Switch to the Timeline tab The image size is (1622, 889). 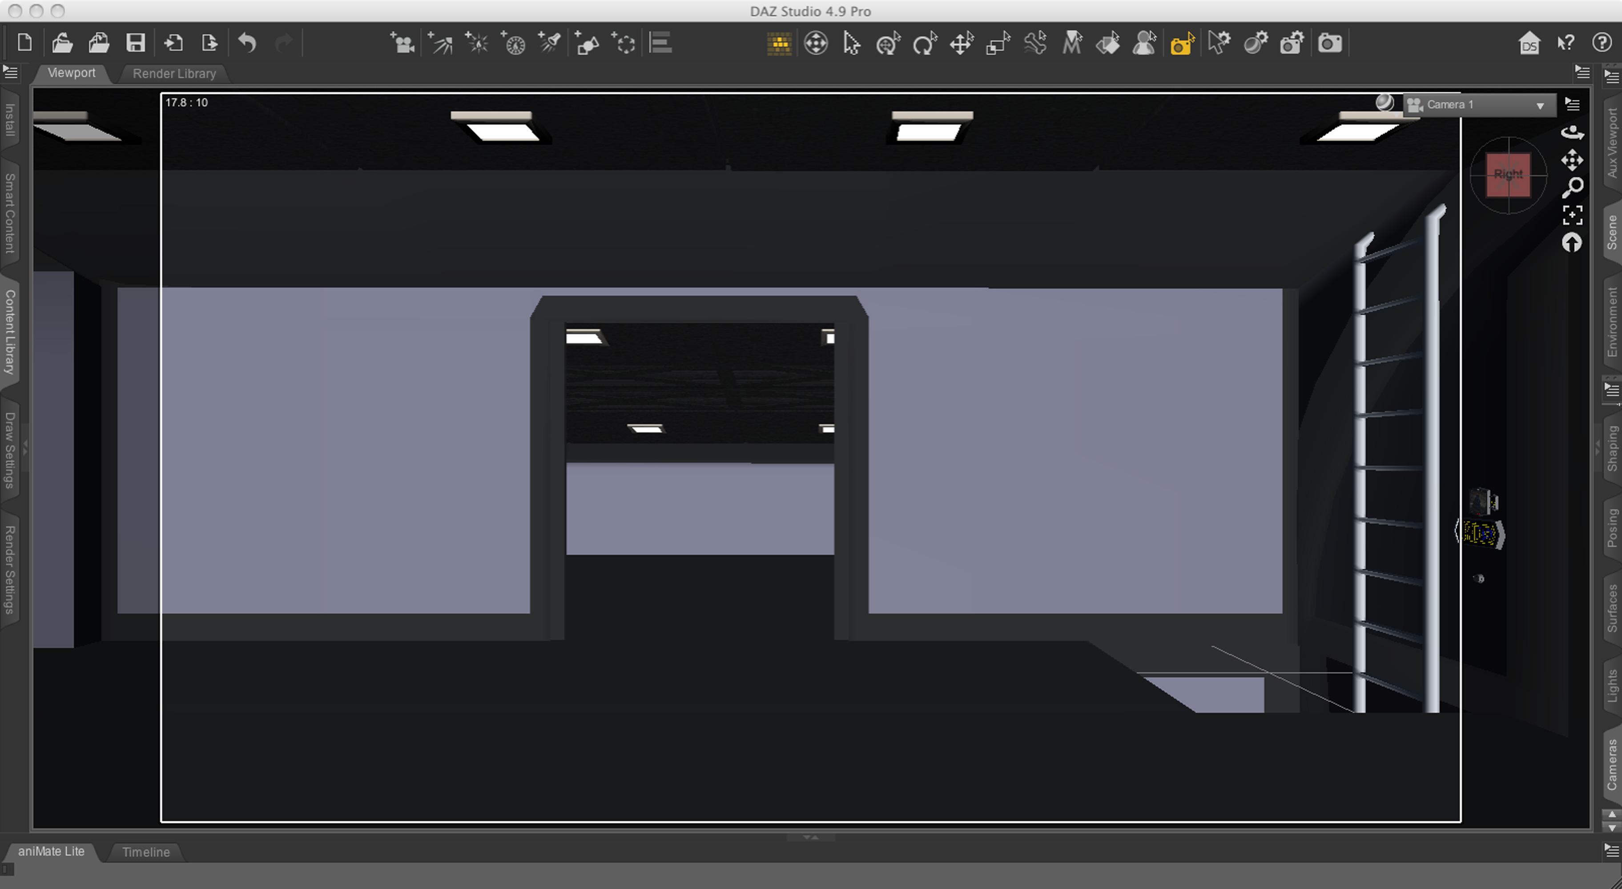click(145, 852)
